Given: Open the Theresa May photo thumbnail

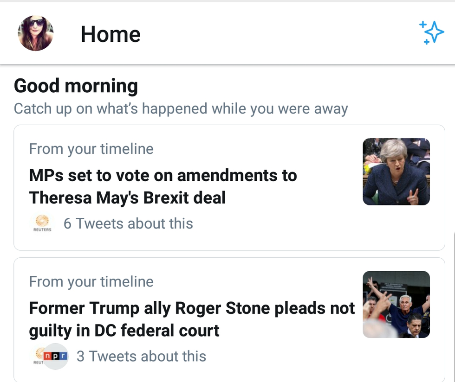Looking at the screenshot, I should point(396,172).
